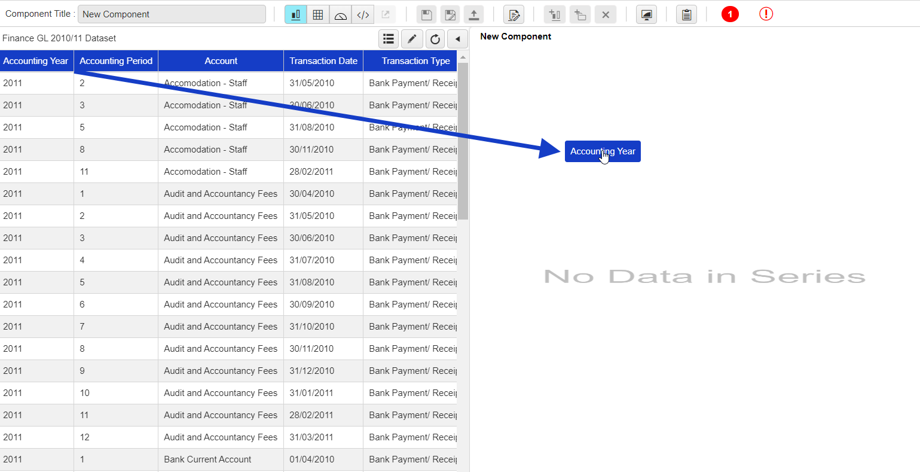Click the Transaction Date column header
The width and height of the screenshot is (920, 472).
pyautogui.click(x=323, y=61)
